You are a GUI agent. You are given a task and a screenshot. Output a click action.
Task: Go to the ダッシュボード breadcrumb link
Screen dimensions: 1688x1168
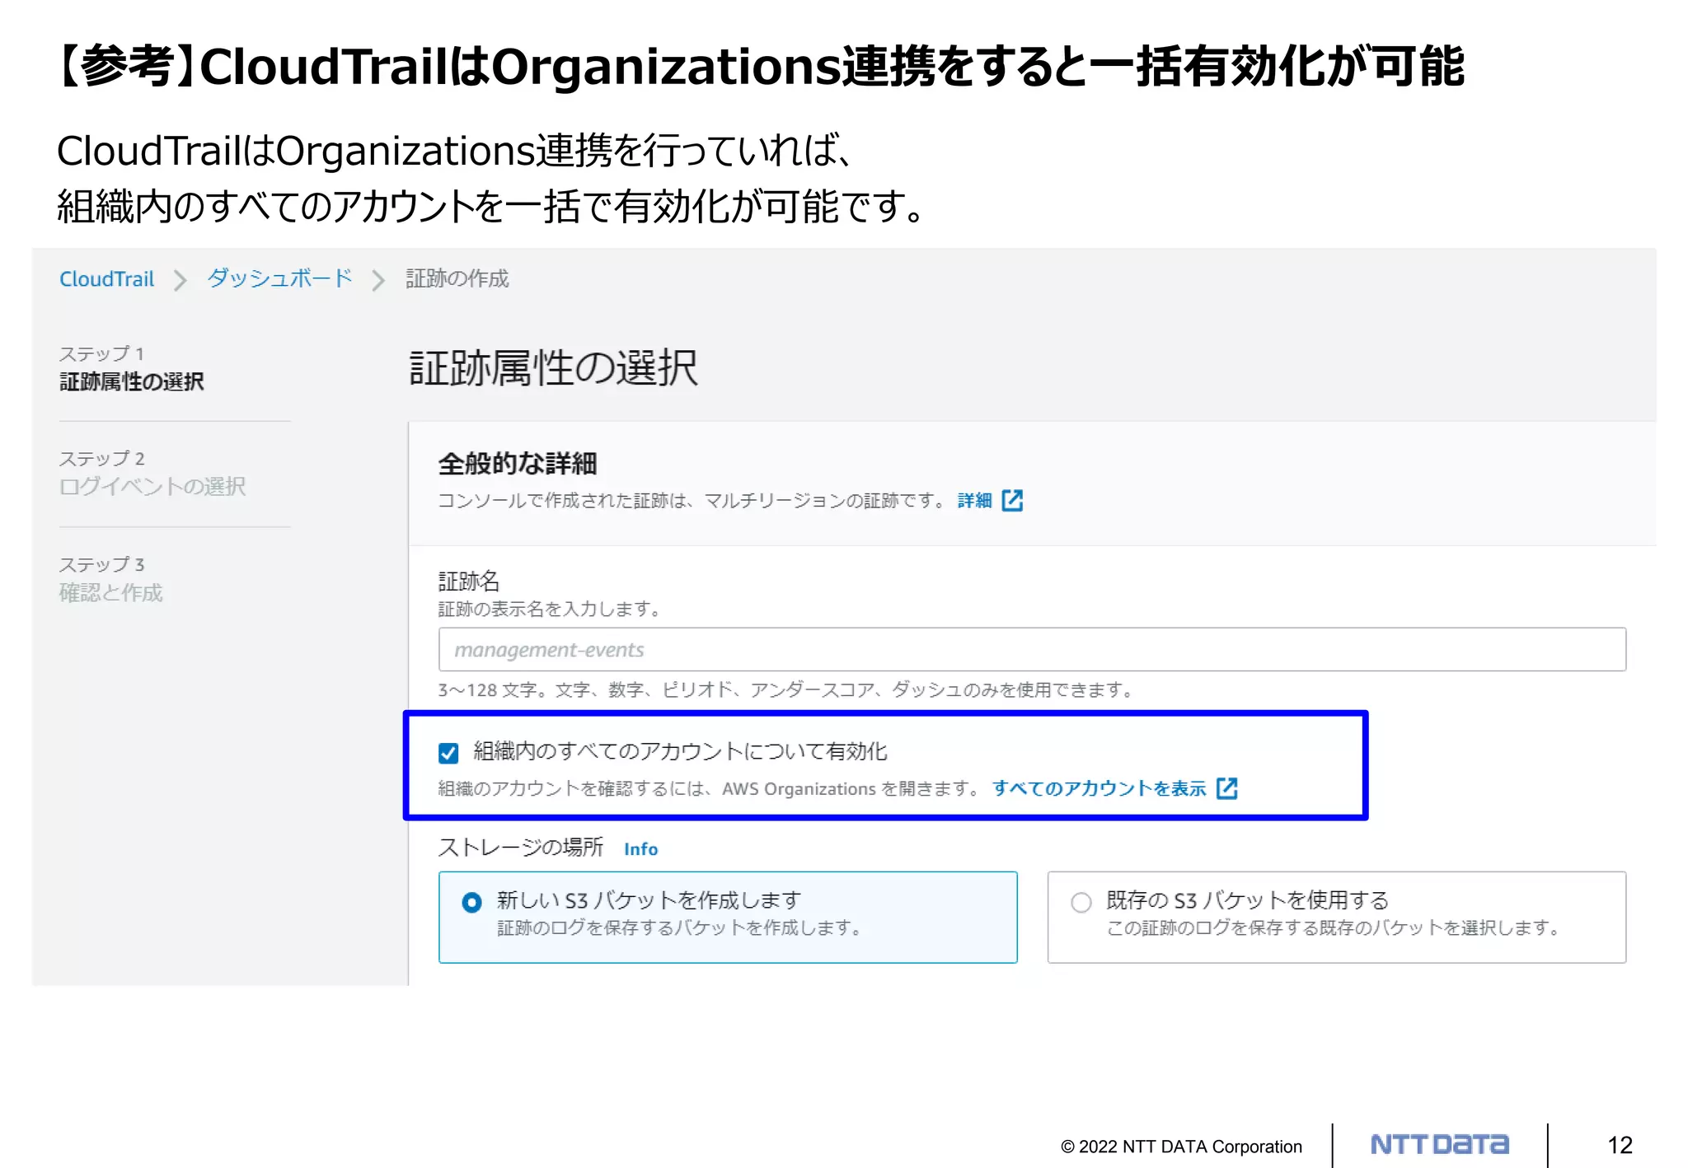[279, 278]
